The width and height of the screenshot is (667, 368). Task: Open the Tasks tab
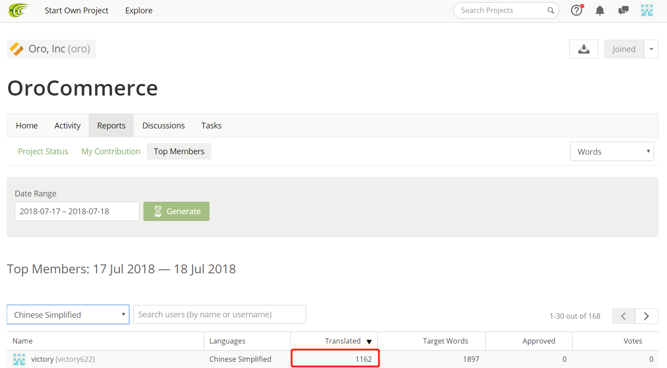click(211, 126)
